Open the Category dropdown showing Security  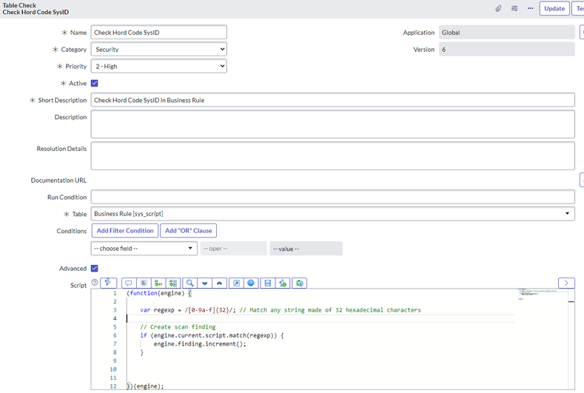[159, 49]
